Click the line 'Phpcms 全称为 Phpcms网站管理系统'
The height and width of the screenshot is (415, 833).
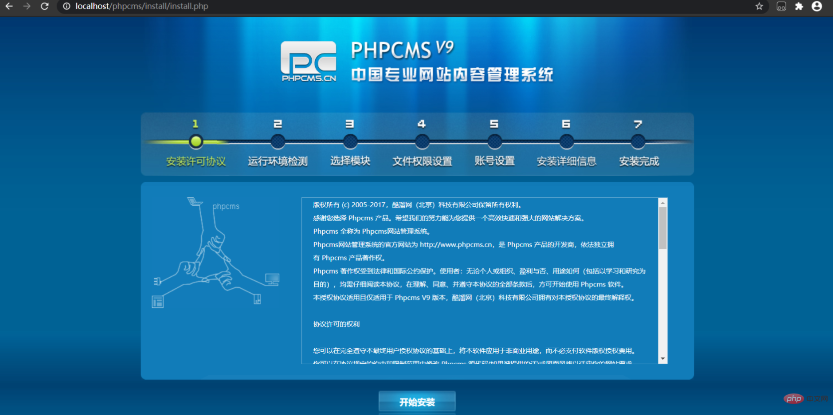(372, 231)
